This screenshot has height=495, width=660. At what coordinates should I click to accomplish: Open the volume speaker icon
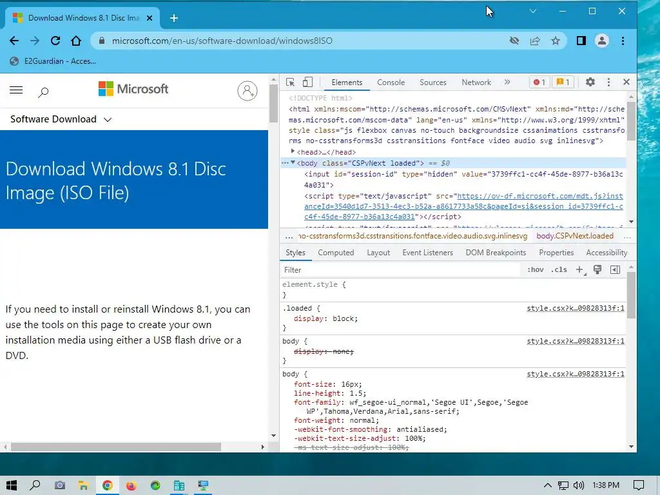[579, 485]
